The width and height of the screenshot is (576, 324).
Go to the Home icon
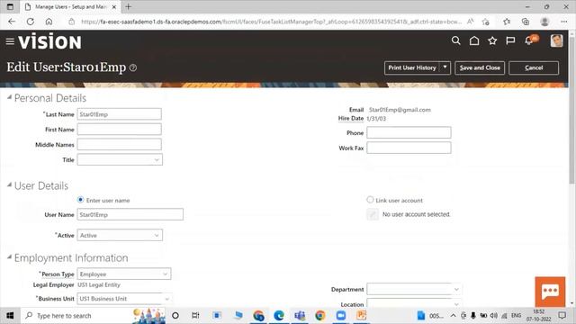click(x=474, y=40)
